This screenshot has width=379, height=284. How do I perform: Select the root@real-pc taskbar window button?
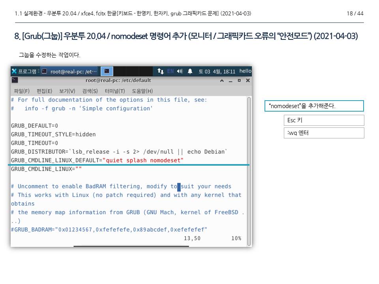[69, 71]
